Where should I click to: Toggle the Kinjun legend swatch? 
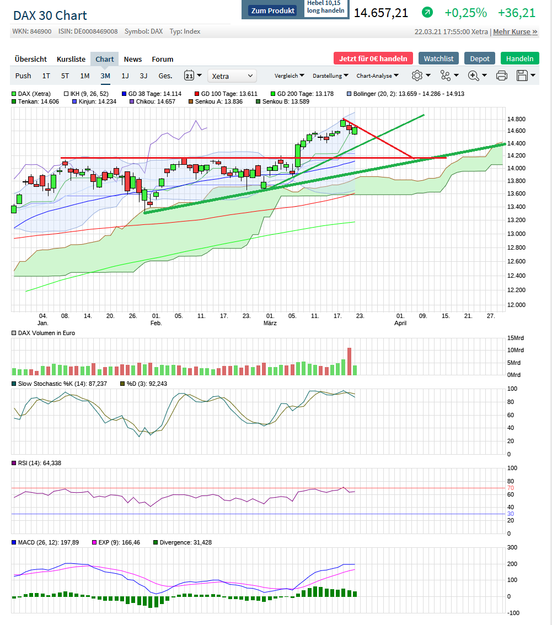tap(74, 101)
